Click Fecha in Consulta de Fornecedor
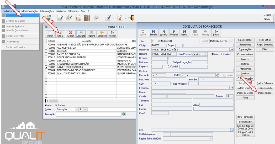275x144 pixels. (x=216, y=33)
